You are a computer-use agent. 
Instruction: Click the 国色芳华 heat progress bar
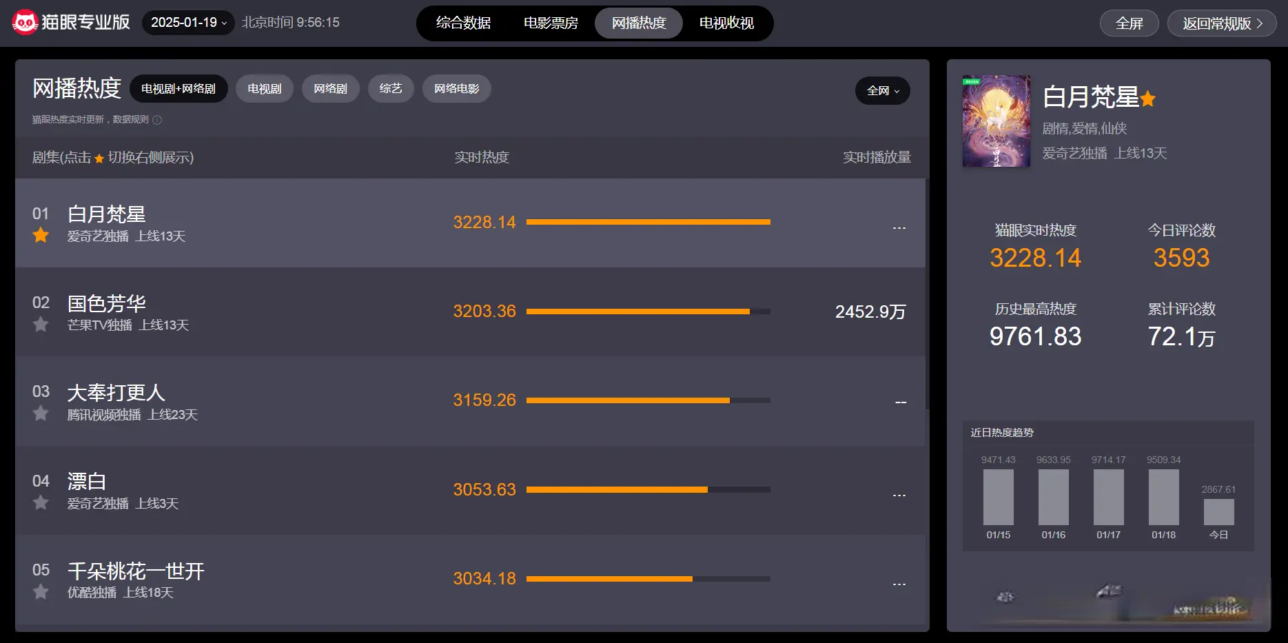pyautogui.click(x=648, y=312)
